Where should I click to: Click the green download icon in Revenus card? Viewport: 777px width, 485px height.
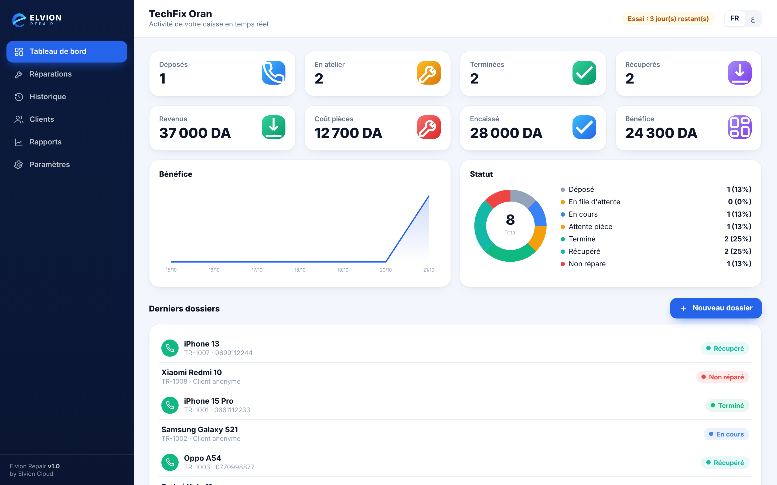pyautogui.click(x=273, y=127)
